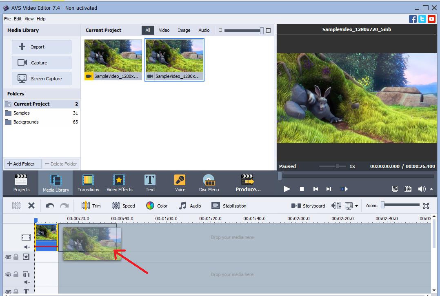Open the Edit menu
Viewport: 440px width, 296px height.
tap(18, 19)
